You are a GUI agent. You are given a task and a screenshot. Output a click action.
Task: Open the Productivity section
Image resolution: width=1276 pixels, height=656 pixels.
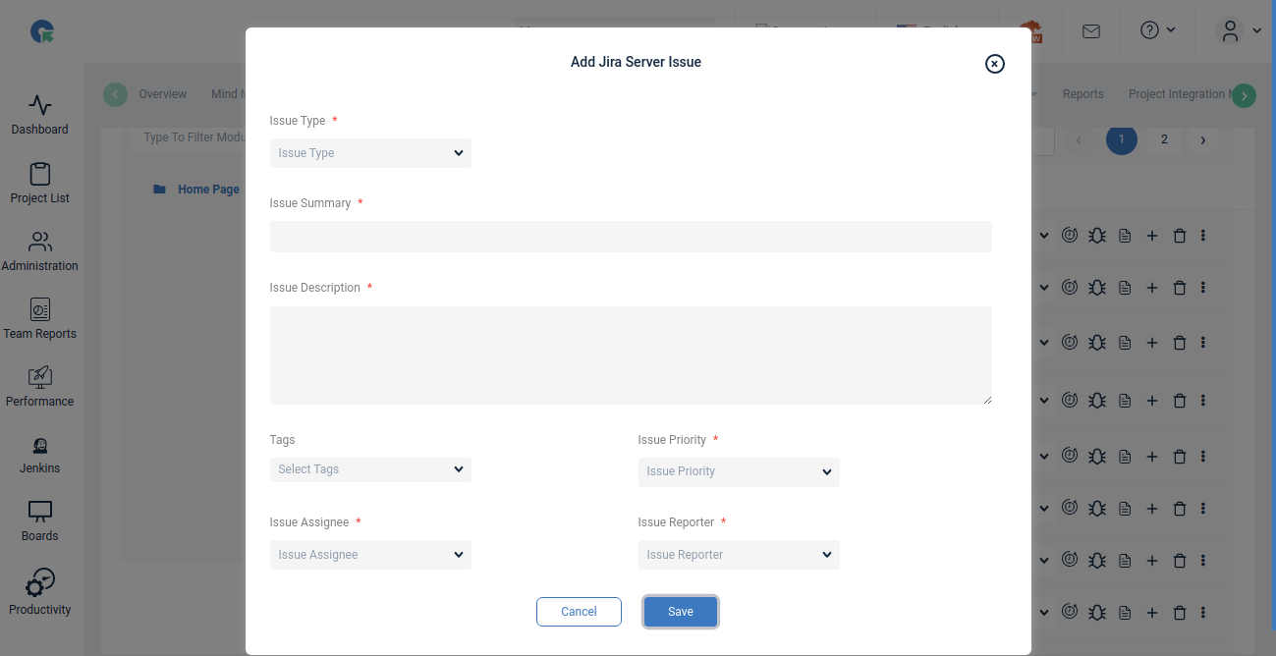point(39,589)
